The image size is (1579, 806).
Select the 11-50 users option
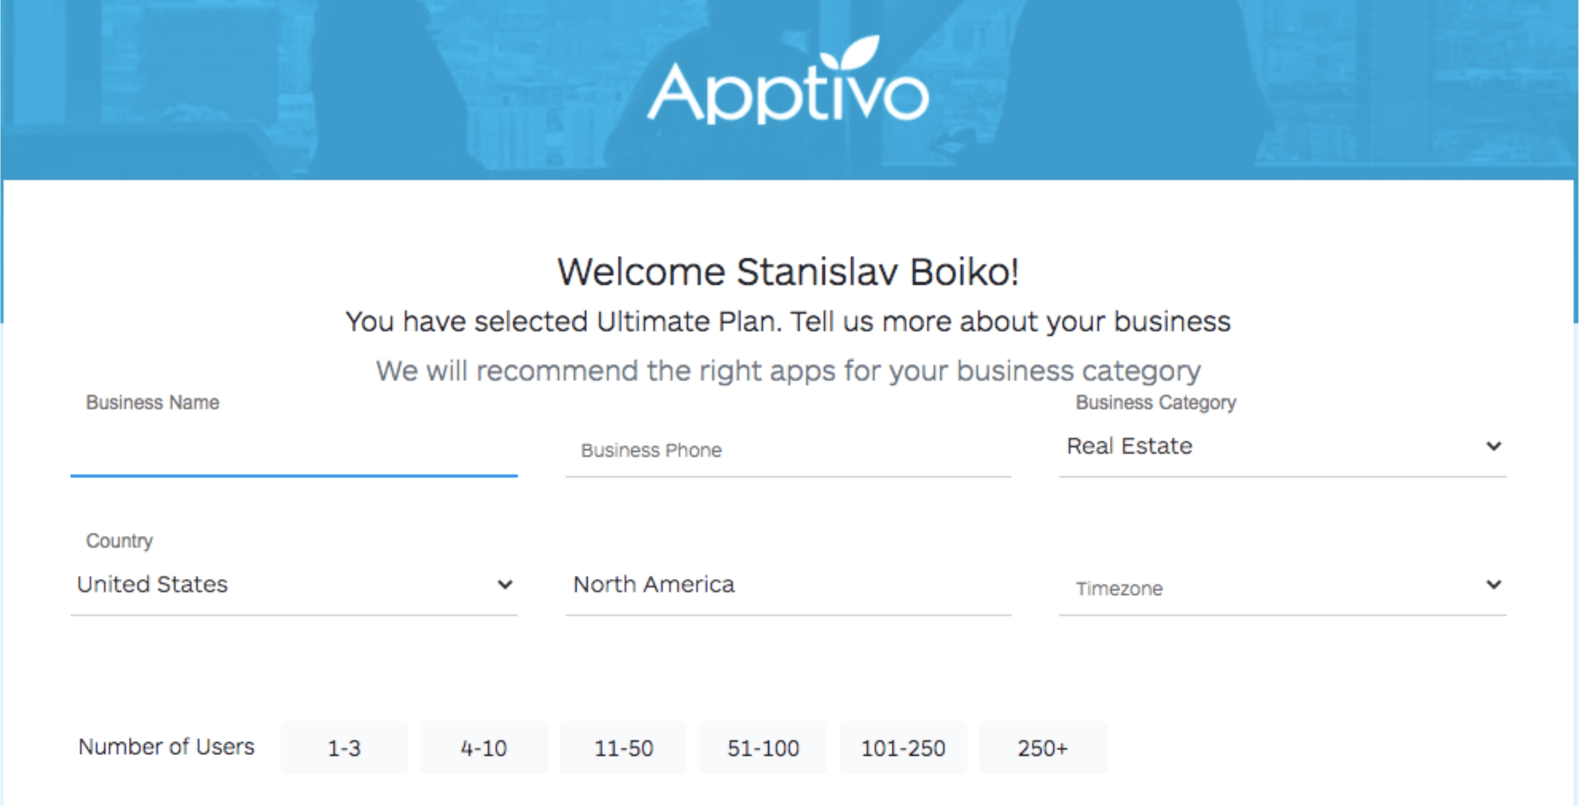(623, 748)
